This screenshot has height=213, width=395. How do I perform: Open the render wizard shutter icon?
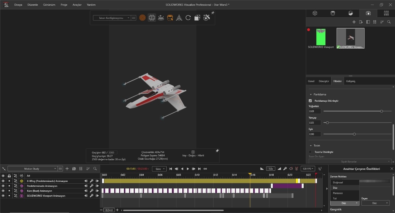point(206,18)
